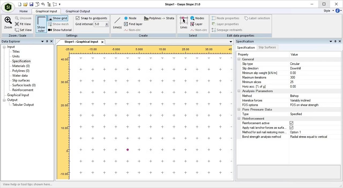Collapse the Pore Pressure Data group
The width and height of the screenshot is (343, 188).
pyautogui.click(x=239, y=109)
